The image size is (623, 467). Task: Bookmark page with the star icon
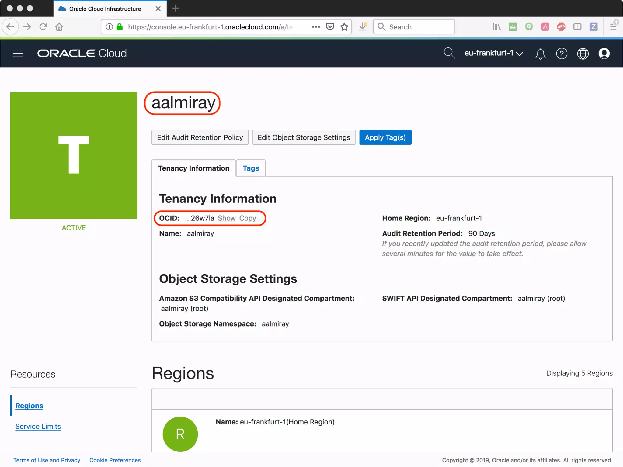[x=344, y=27]
